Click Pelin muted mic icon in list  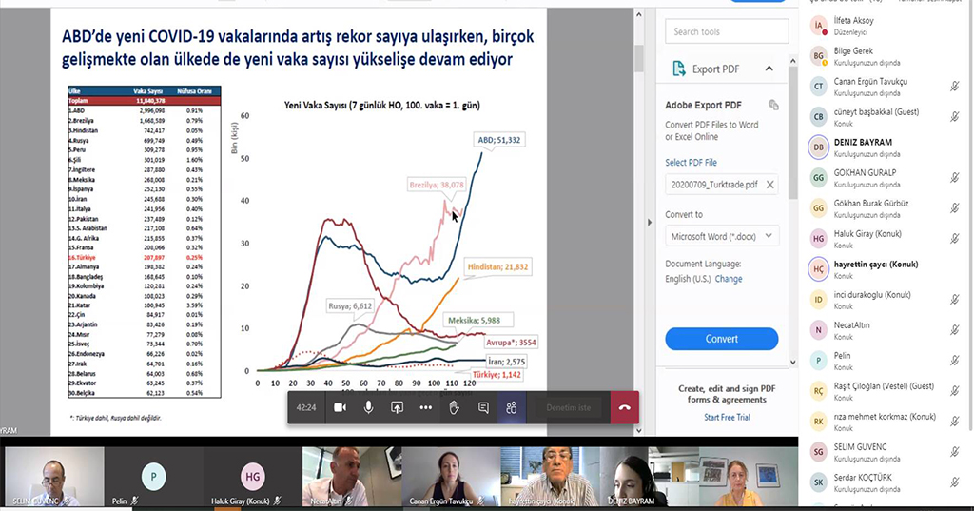(x=955, y=361)
